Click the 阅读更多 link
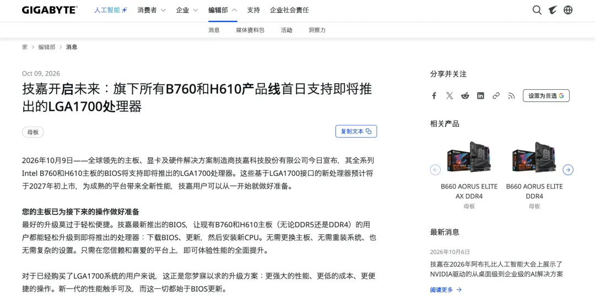Screen dimensions: 595x296 [x=446, y=289]
